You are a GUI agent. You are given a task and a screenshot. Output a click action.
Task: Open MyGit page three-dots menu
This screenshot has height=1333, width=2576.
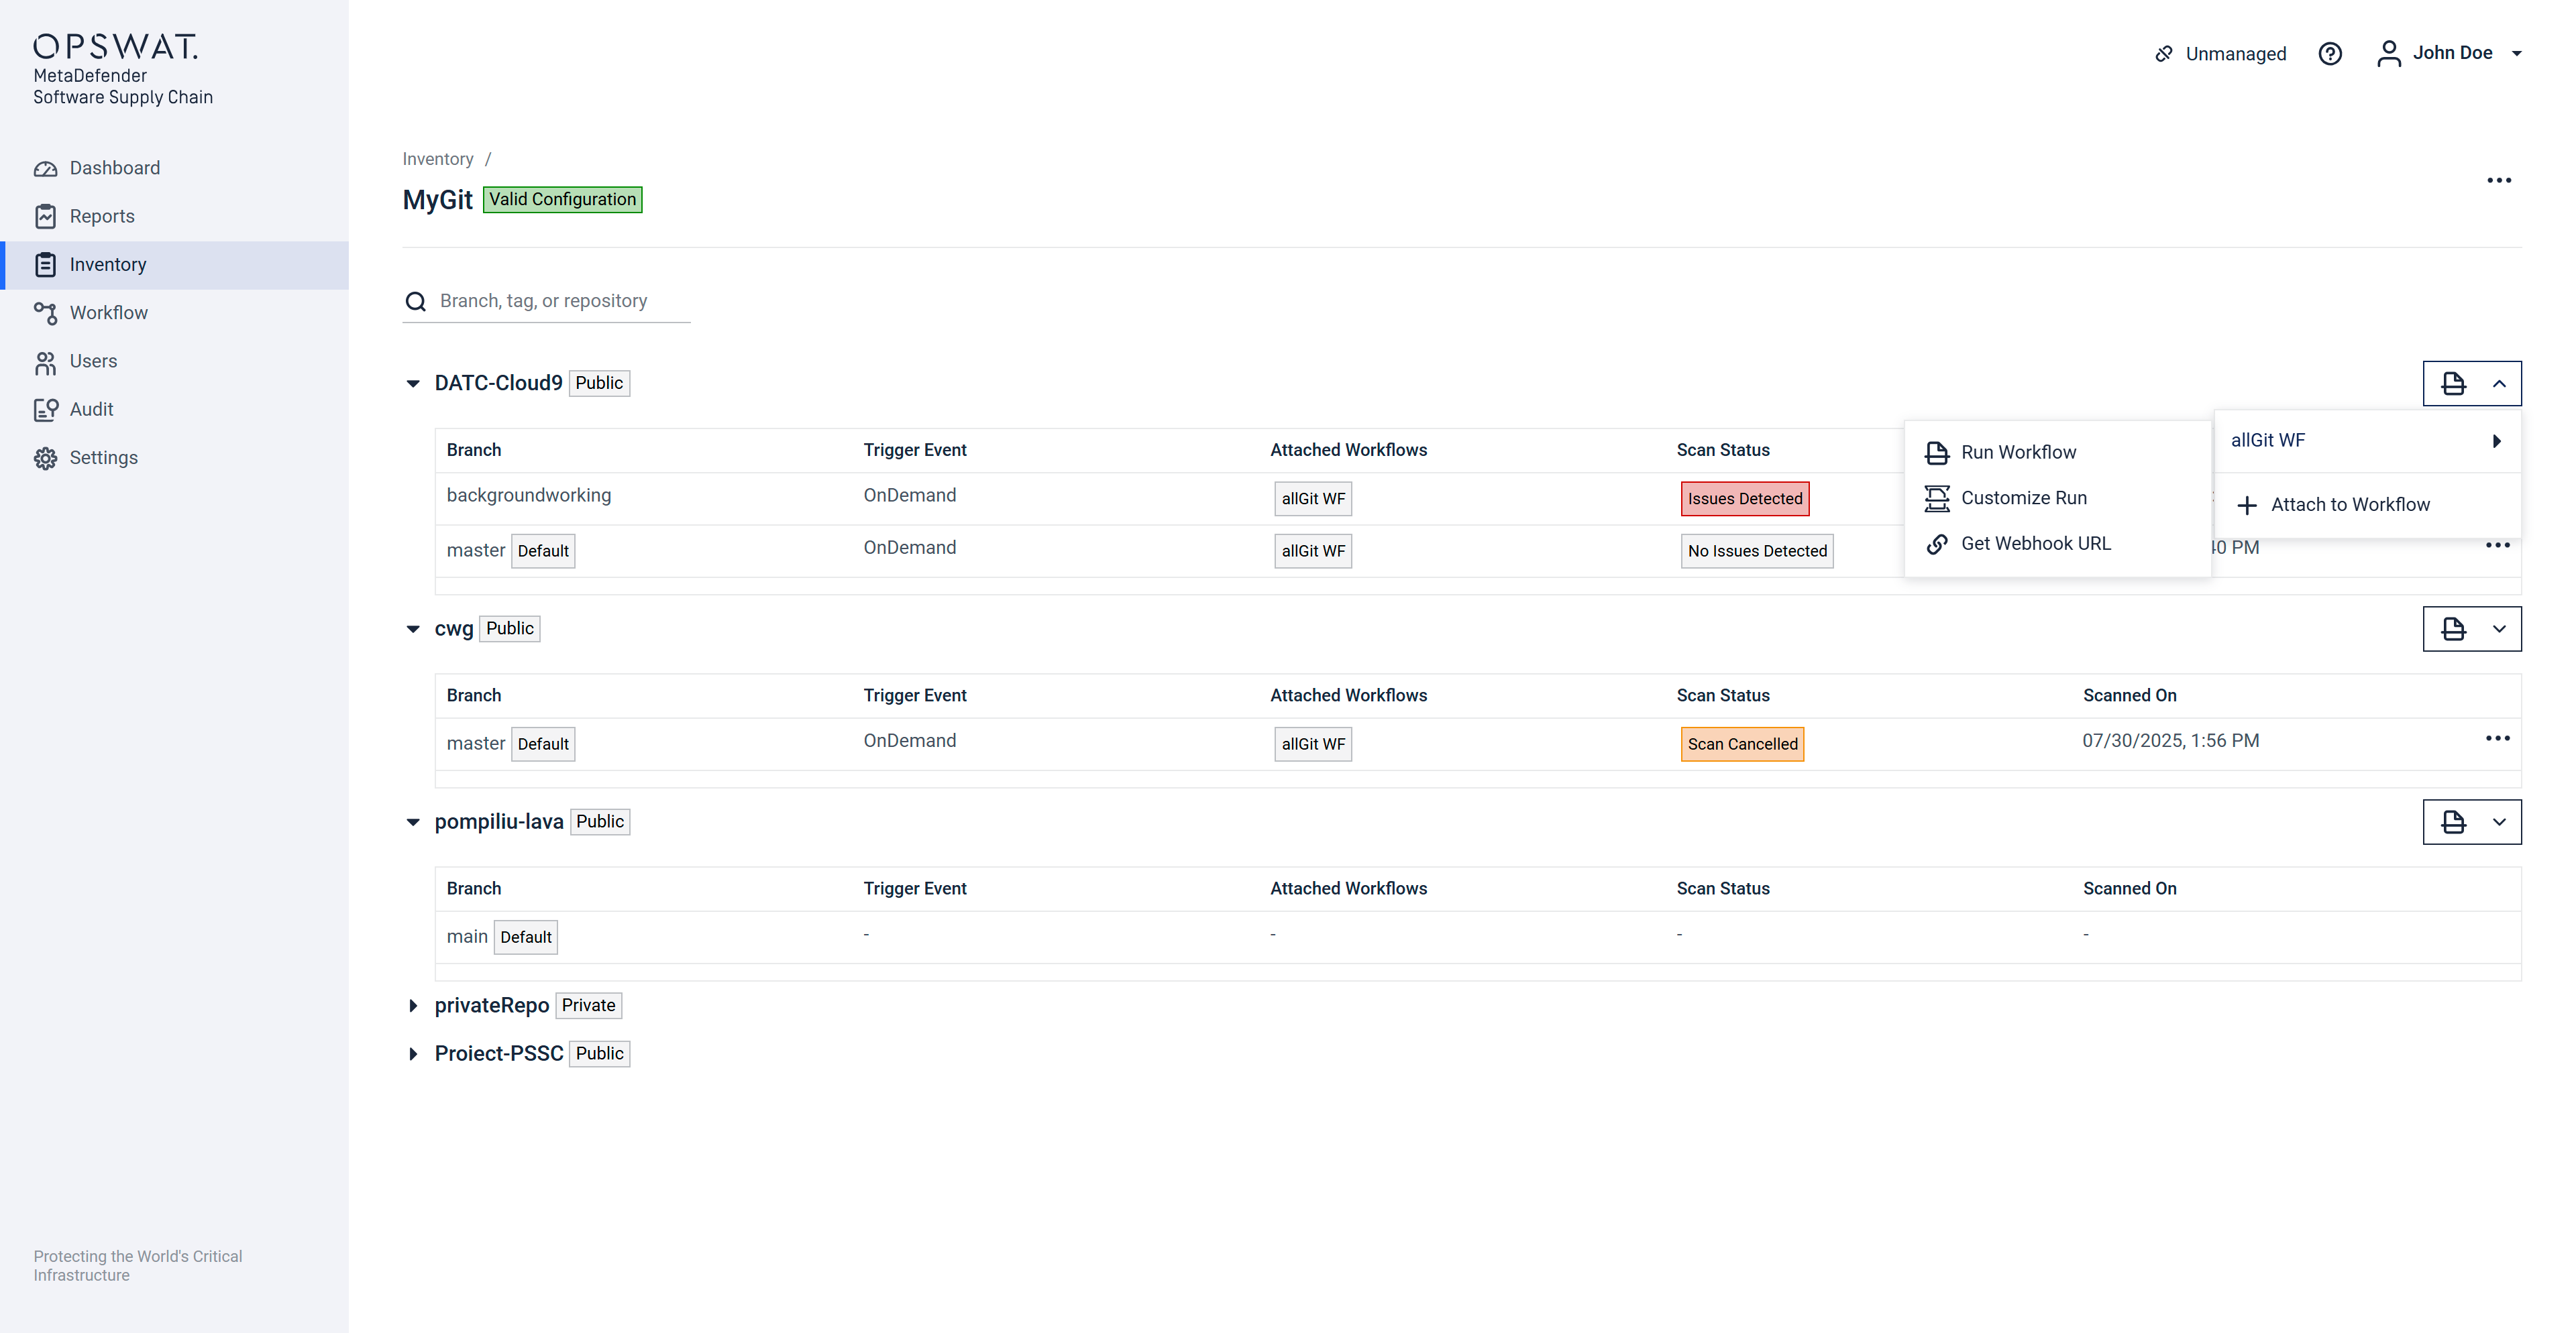[x=2499, y=181]
